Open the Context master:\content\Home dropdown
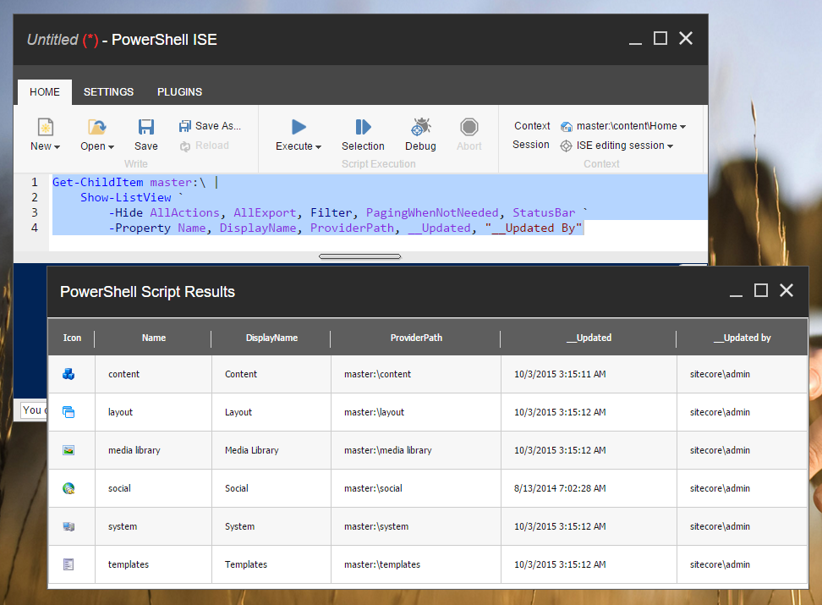The height and width of the screenshot is (605, 822). (682, 127)
